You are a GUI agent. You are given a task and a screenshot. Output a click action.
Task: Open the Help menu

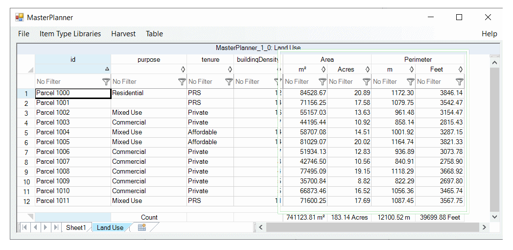(x=490, y=34)
